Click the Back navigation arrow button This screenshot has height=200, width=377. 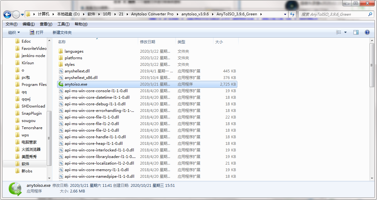click(x=7, y=14)
